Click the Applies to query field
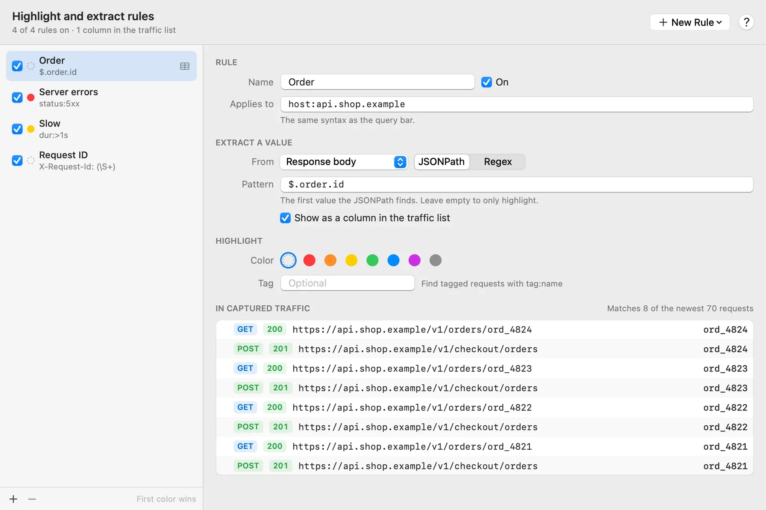This screenshot has height=510, width=766. pos(517,104)
